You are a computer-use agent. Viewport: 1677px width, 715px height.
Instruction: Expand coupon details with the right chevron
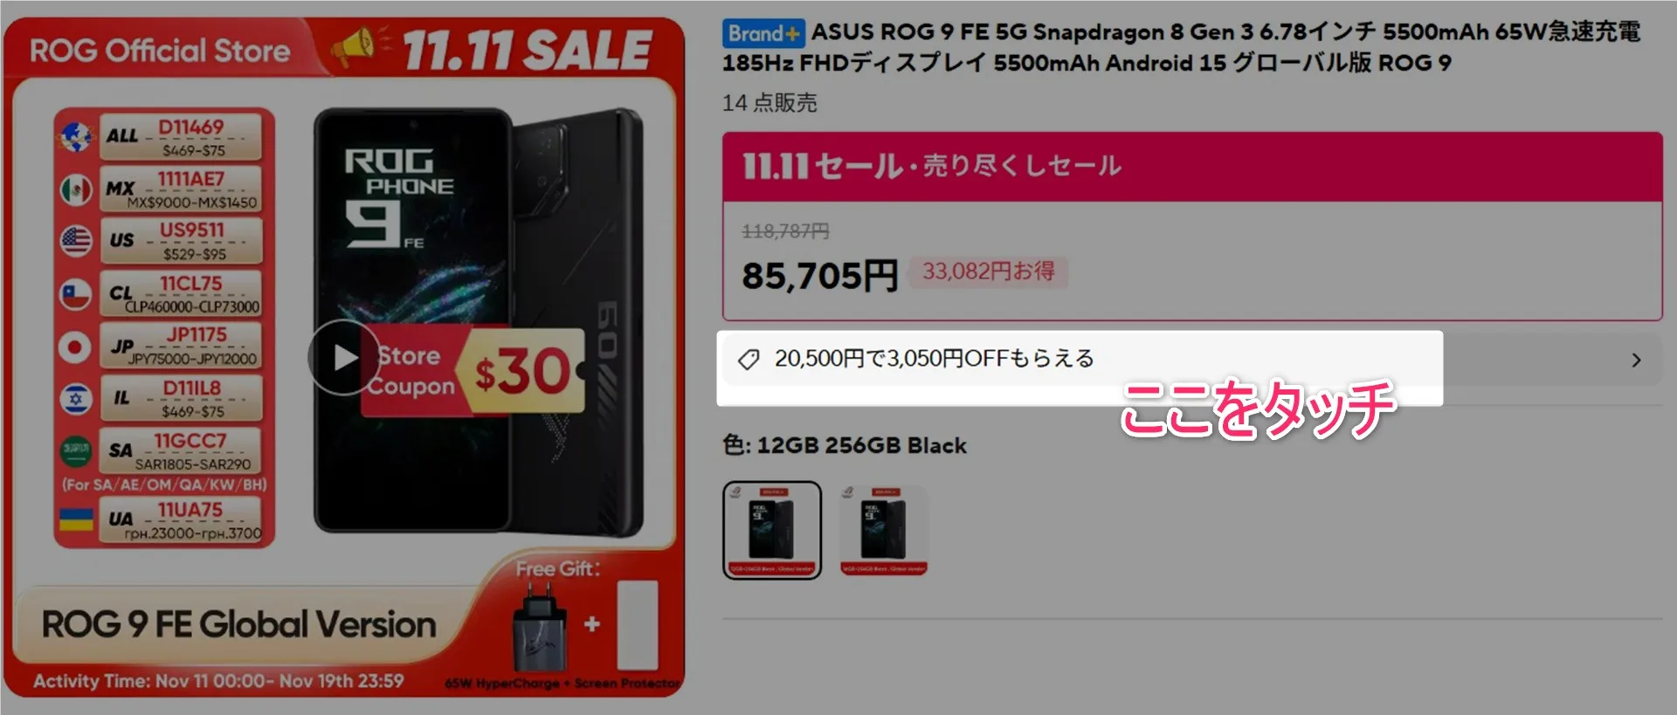[1636, 360]
